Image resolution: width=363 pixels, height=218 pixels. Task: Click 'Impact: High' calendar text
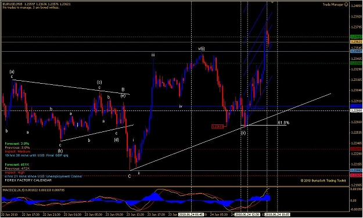coord(15,172)
